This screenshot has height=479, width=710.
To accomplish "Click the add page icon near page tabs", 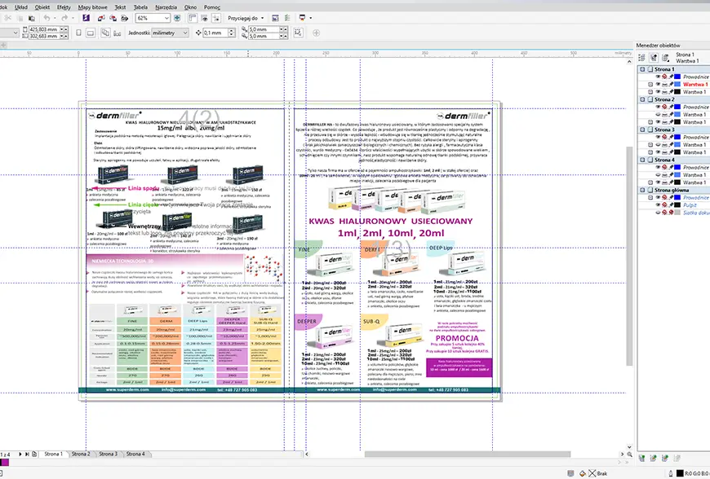I will point(34,454).
